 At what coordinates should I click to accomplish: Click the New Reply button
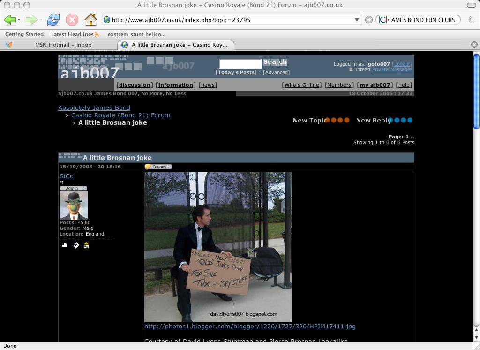coord(374,121)
